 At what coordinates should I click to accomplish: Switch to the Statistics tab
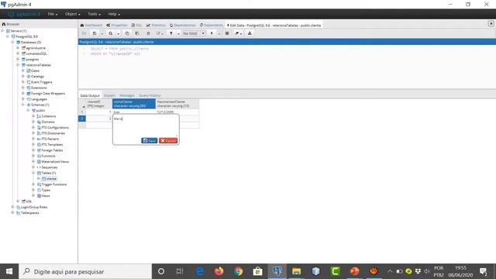(x=156, y=26)
